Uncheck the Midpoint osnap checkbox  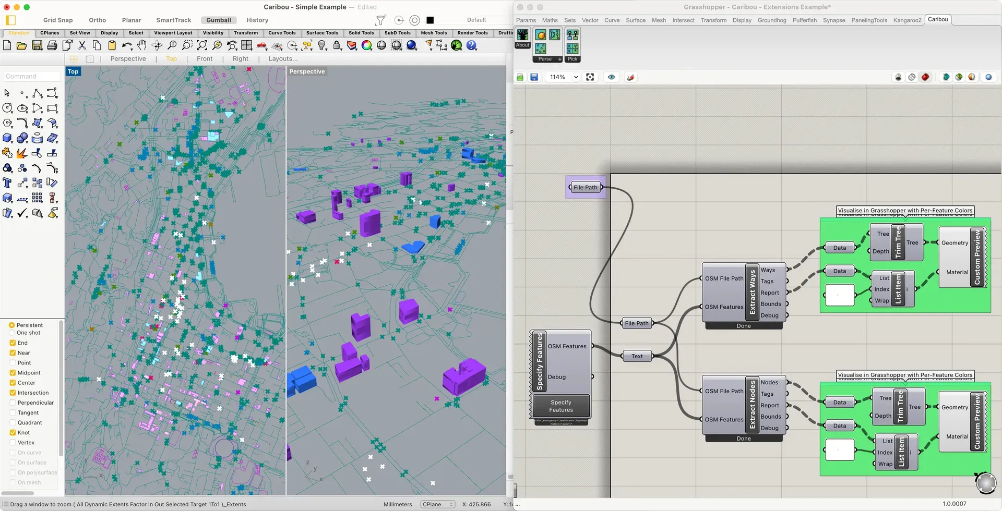point(13,372)
